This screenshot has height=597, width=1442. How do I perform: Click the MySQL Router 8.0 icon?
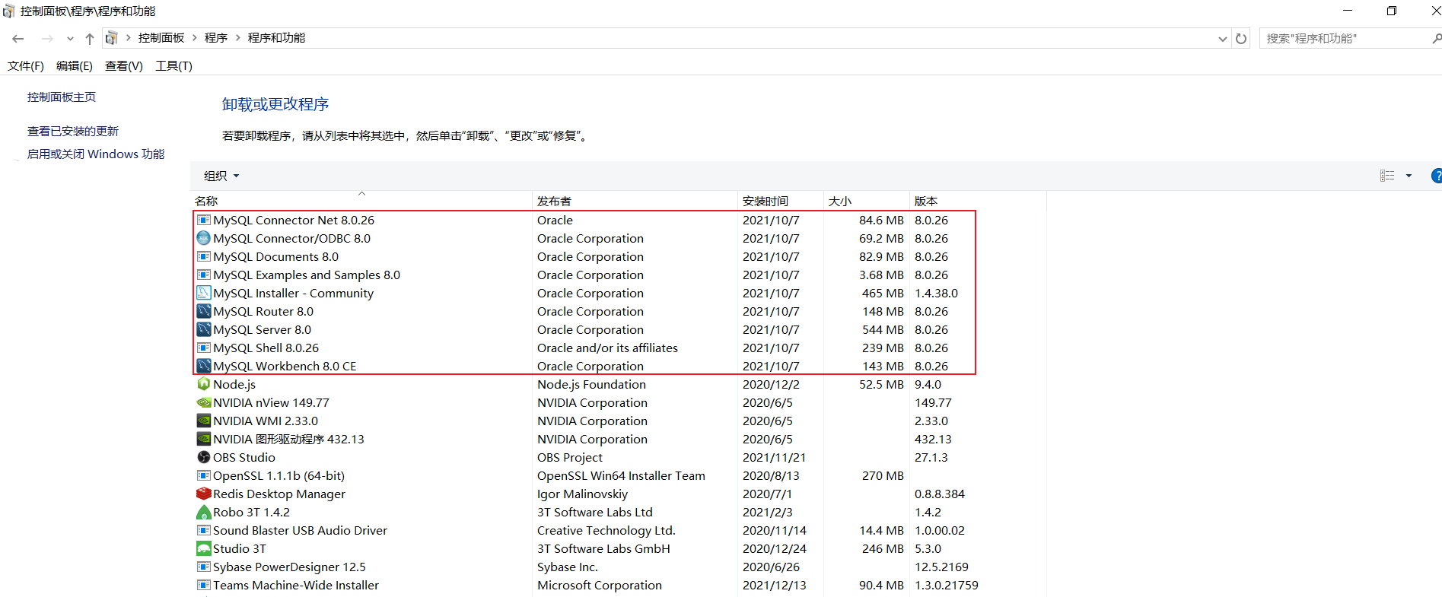pos(204,311)
